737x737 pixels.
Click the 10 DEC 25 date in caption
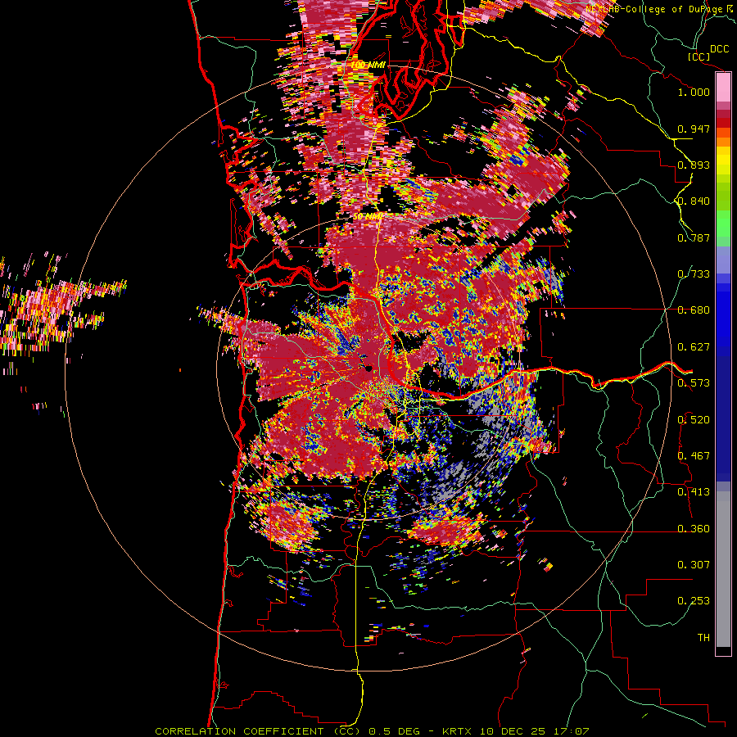coord(514,731)
